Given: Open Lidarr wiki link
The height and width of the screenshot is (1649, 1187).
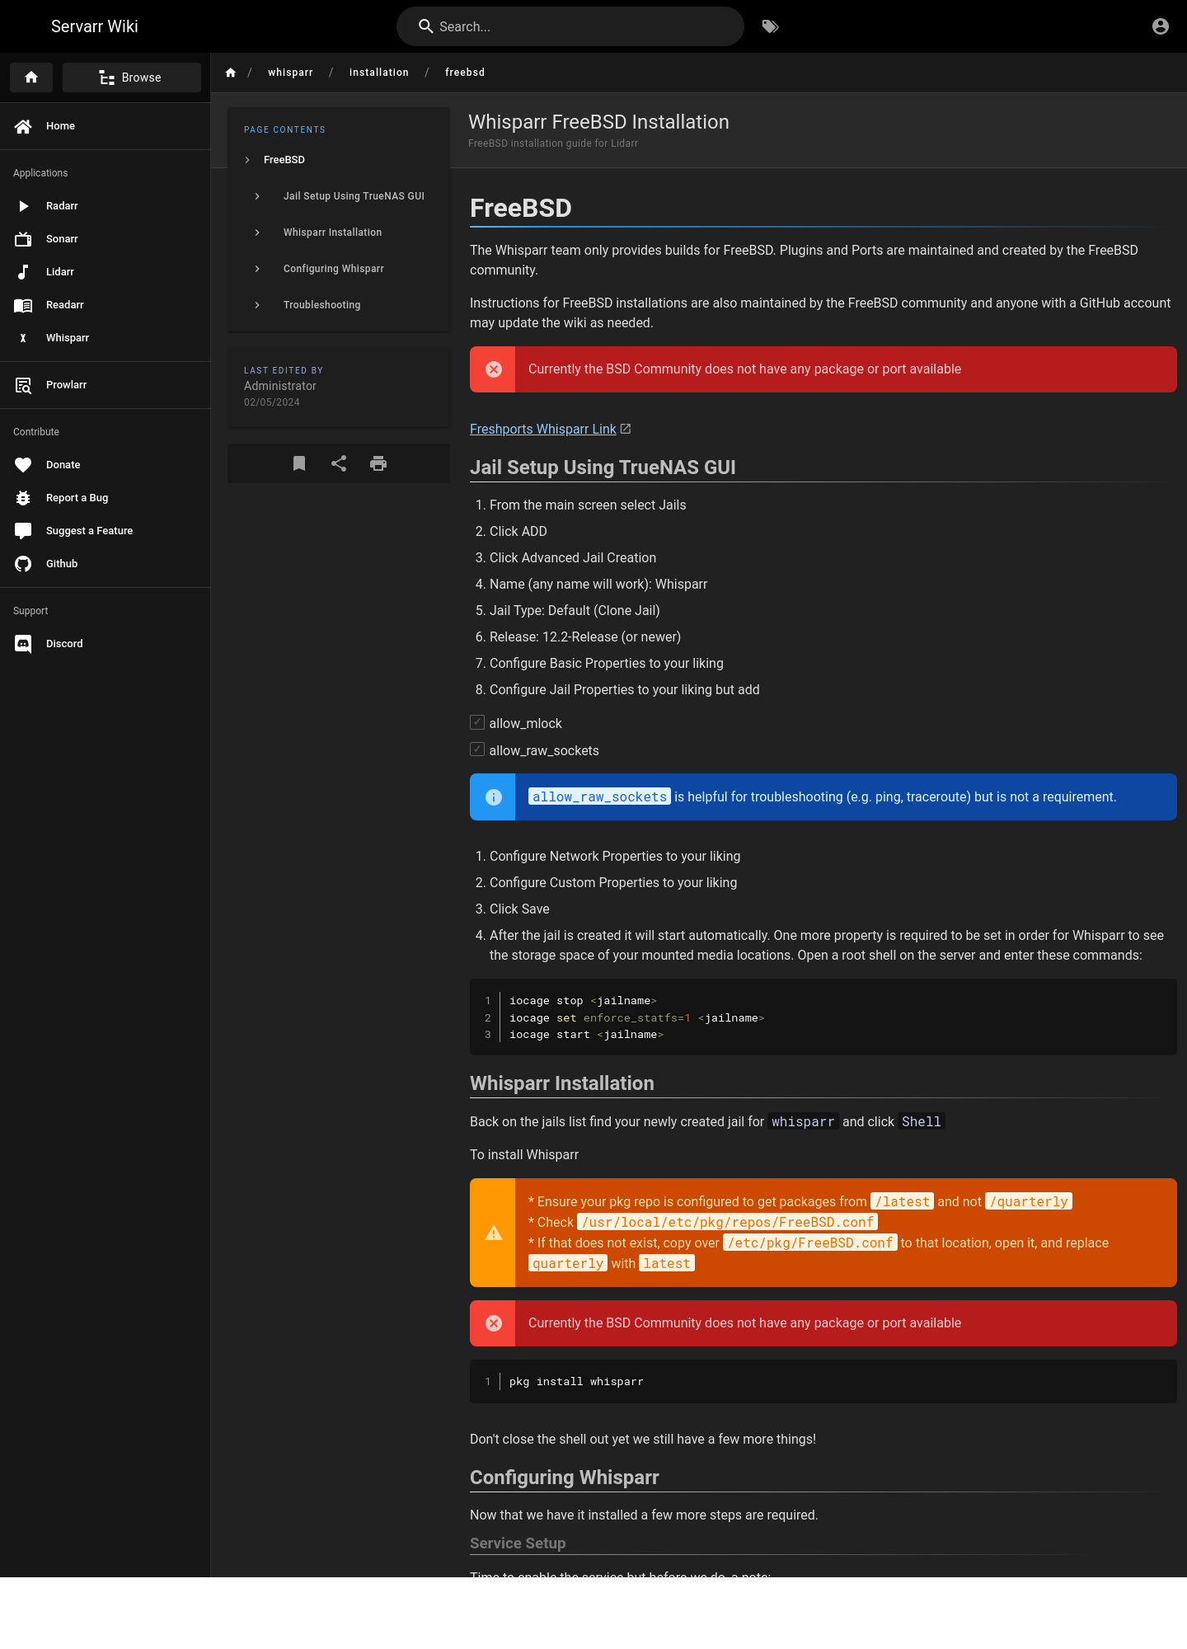Looking at the screenshot, I should [106, 272].
